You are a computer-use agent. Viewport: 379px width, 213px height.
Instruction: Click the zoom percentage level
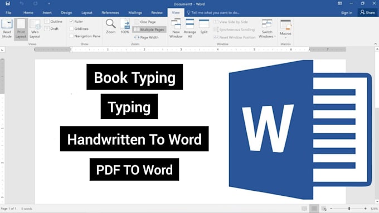(x=374, y=209)
